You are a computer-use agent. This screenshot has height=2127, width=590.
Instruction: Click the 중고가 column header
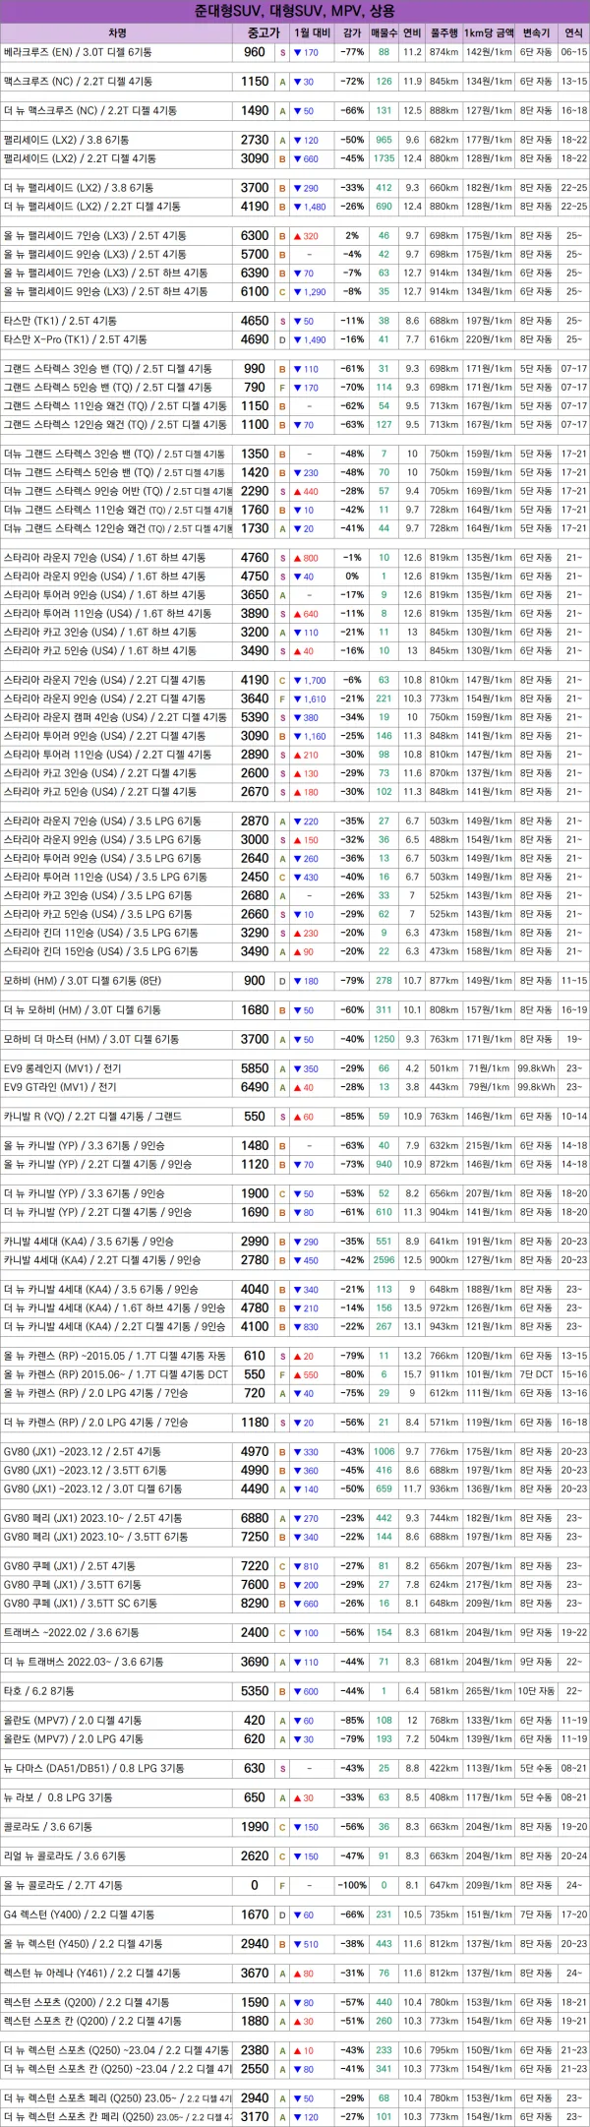255,32
